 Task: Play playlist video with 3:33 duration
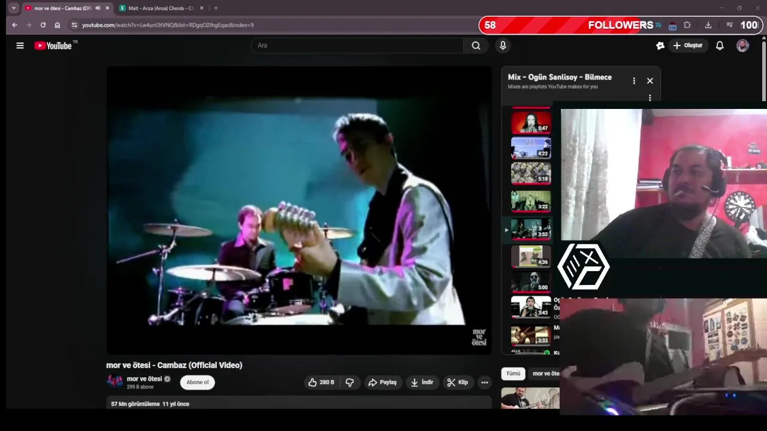531,335
